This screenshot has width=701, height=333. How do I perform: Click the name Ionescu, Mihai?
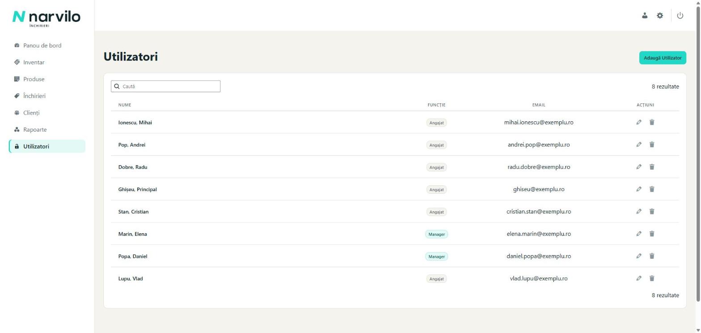(135, 123)
